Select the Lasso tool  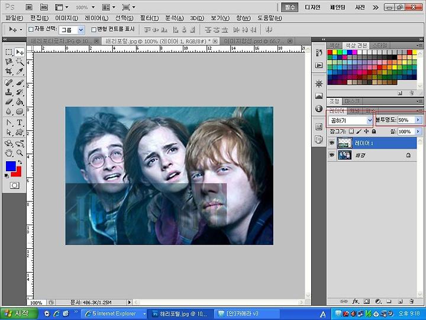coord(9,62)
